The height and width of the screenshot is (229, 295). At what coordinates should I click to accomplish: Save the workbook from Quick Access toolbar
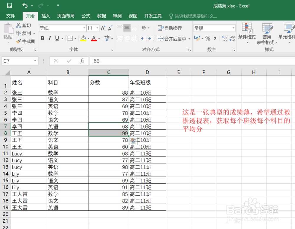pyautogui.click(x=9, y=5)
